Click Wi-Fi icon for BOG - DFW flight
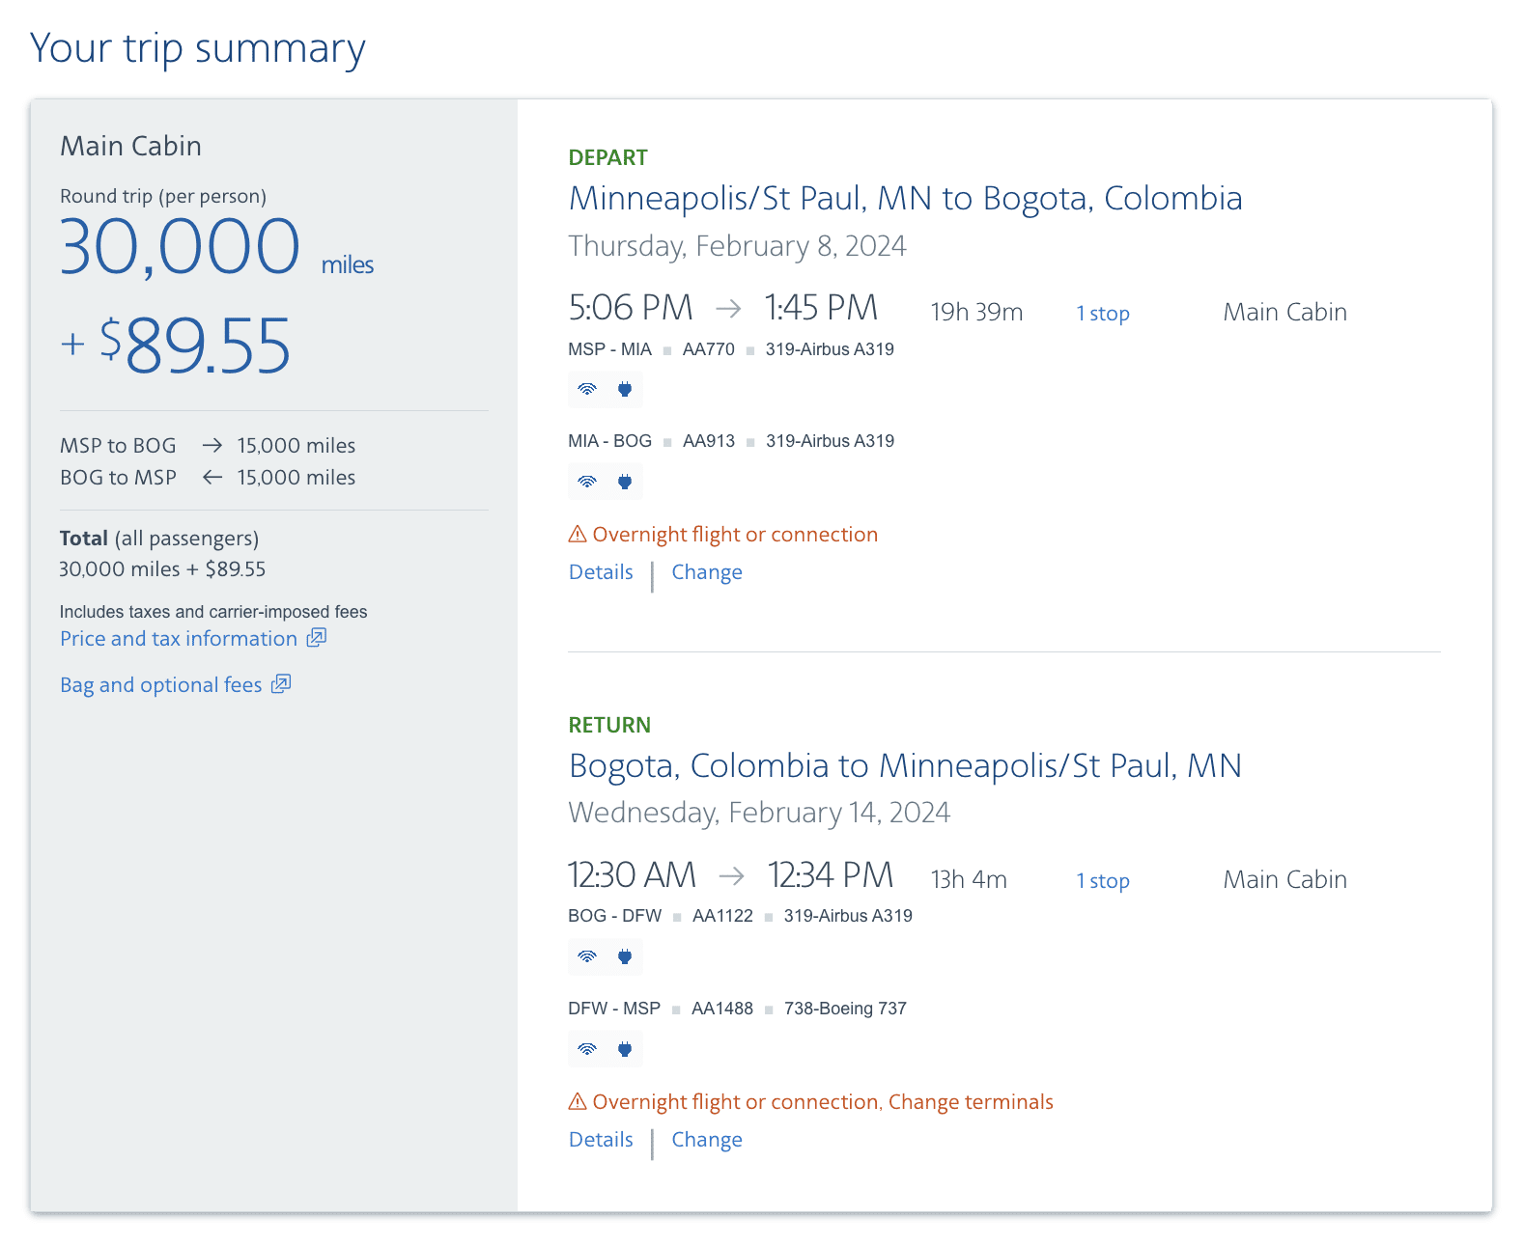The height and width of the screenshot is (1245, 1524). click(x=587, y=957)
